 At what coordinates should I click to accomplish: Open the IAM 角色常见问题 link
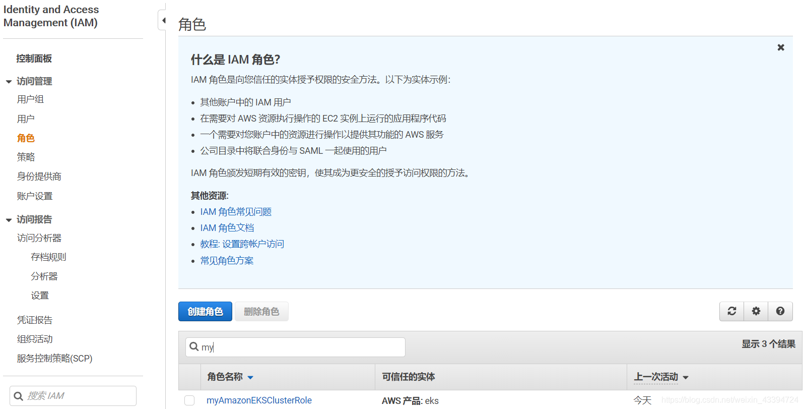click(x=236, y=212)
